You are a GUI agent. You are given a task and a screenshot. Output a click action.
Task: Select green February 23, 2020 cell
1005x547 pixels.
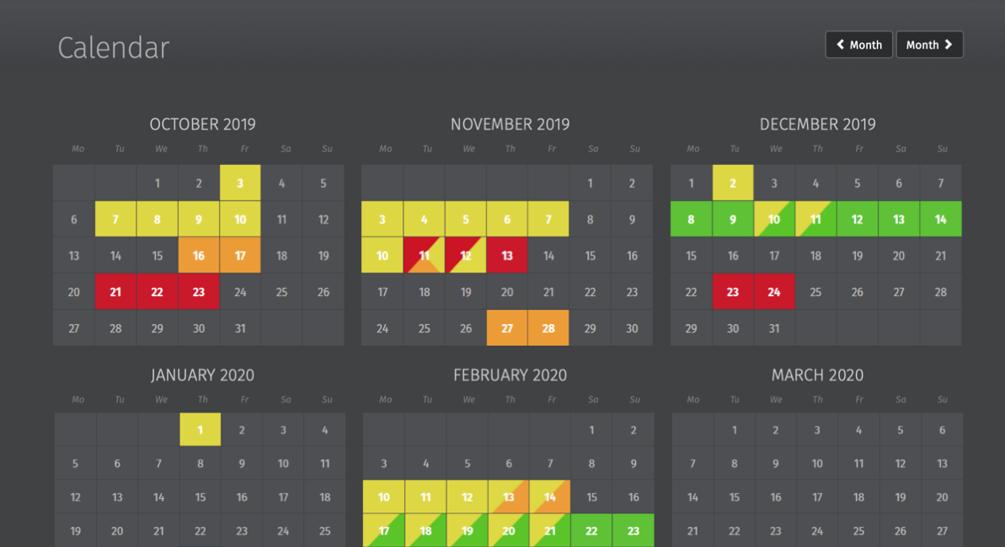633,531
